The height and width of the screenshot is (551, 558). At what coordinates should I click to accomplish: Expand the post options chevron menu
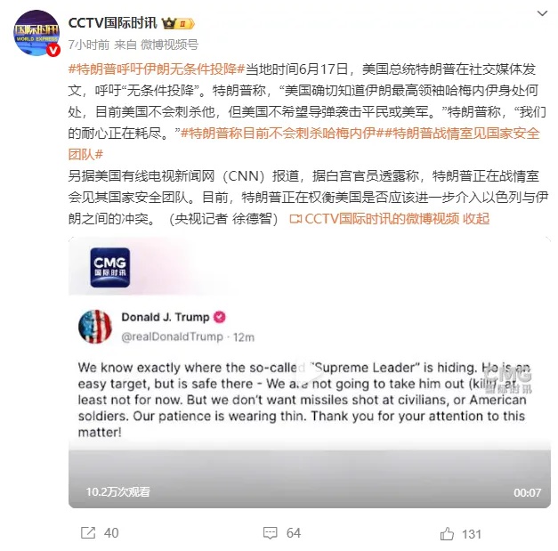pyautogui.click(x=542, y=13)
